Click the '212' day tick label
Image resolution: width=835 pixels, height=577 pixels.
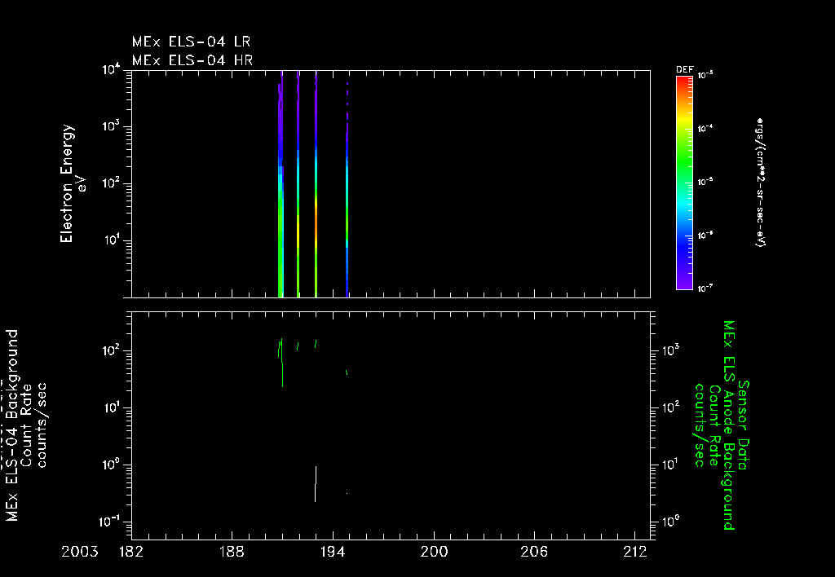635,552
